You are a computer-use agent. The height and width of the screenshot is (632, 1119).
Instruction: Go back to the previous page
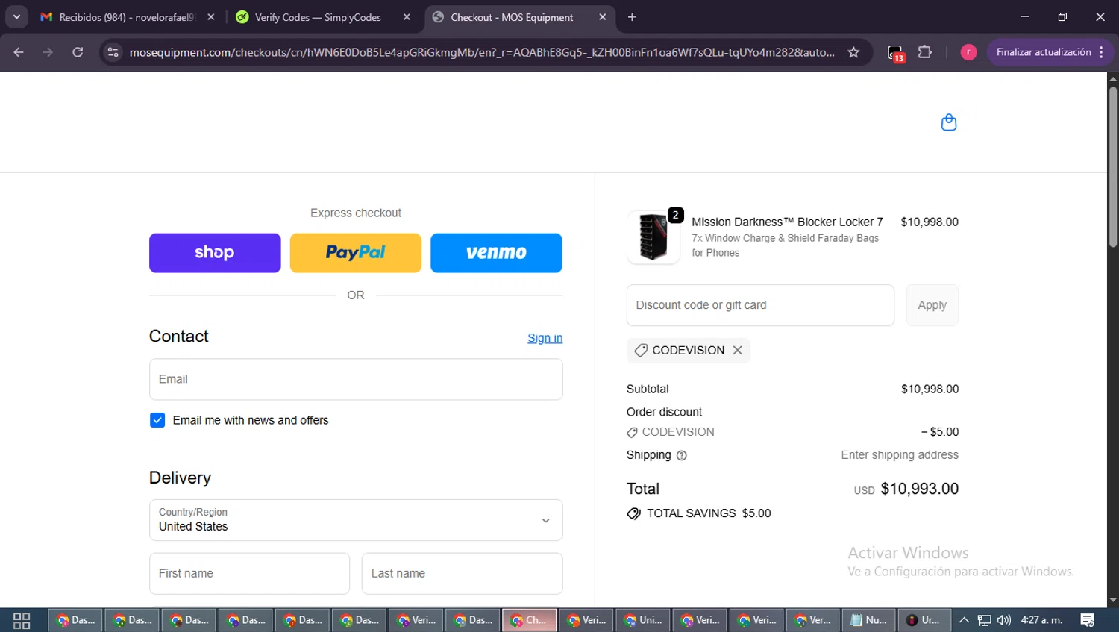coord(19,52)
